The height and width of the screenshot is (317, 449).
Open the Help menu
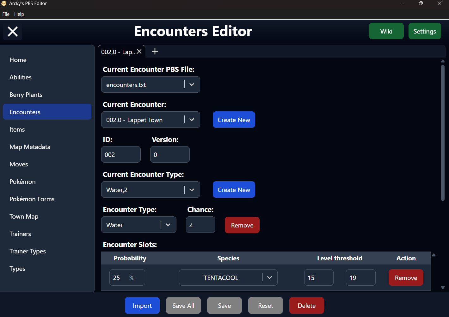[x=19, y=14]
